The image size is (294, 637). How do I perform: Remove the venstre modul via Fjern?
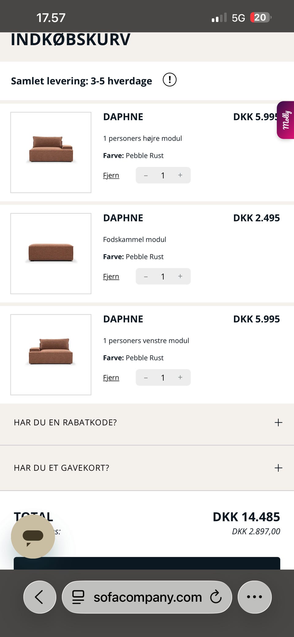point(111,378)
